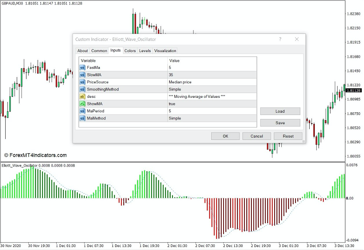Click the MaPeriod numeric variable icon
Screen dimensions: 364x250
pos(82,111)
